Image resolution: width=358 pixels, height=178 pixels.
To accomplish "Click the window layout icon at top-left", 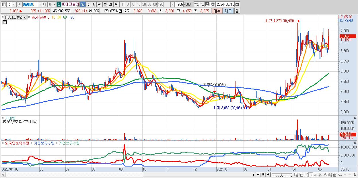I will pos(4,4).
